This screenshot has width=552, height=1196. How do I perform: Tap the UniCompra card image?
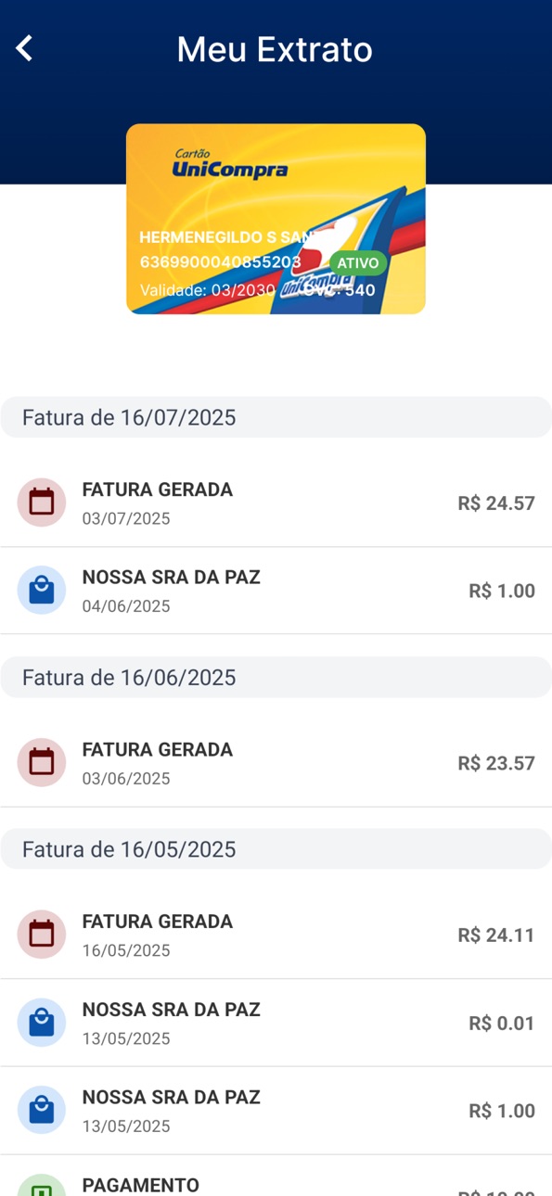(276, 219)
